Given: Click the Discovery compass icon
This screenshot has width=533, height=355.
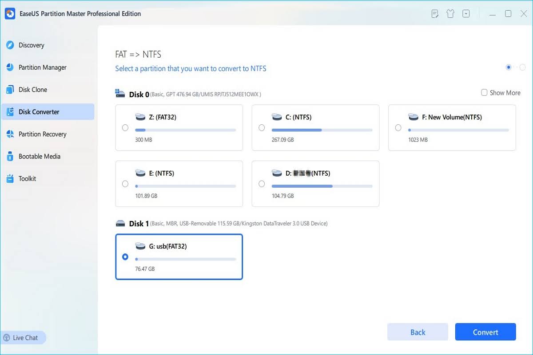Looking at the screenshot, I should pos(10,45).
